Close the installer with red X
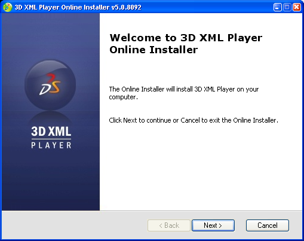The image size is (304, 241). pyautogui.click(x=297, y=7)
